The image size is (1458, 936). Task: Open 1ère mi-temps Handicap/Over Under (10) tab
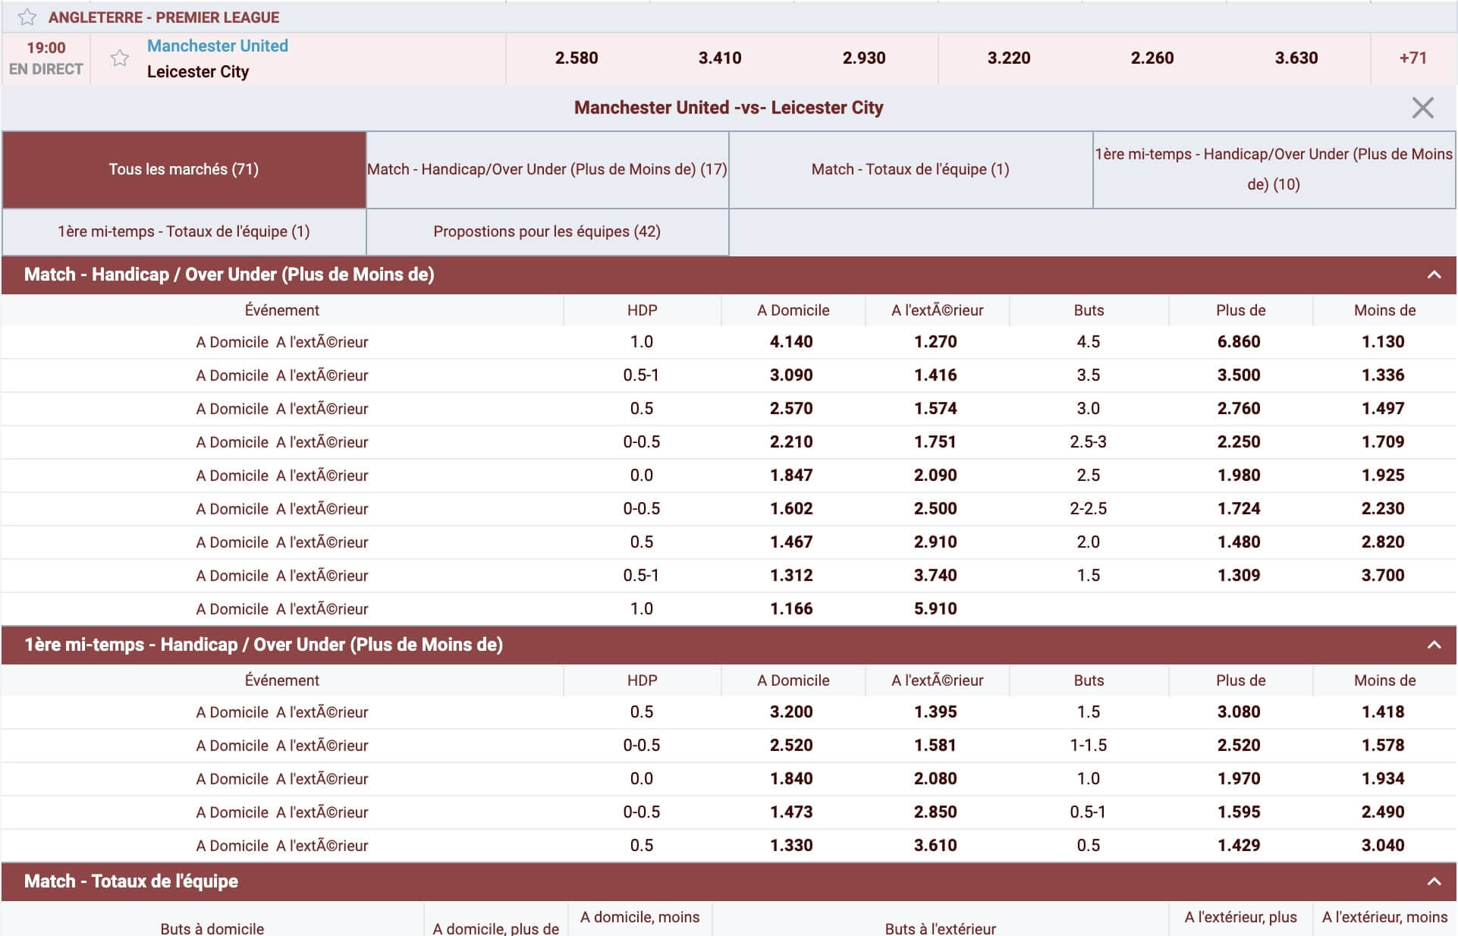[x=1274, y=169]
